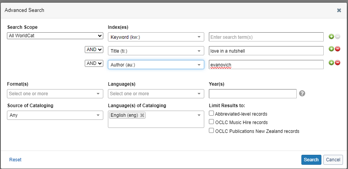
Task: Click the help question mark icon next to Year(s)
Action: point(302,93)
